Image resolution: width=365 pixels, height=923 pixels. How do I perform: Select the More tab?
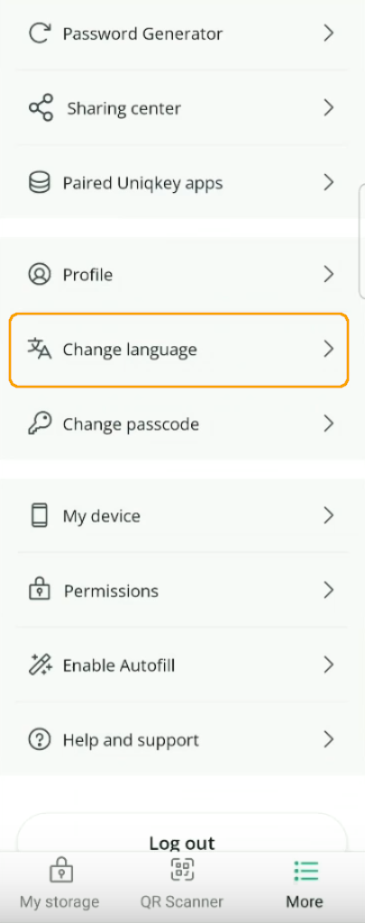tap(305, 885)
